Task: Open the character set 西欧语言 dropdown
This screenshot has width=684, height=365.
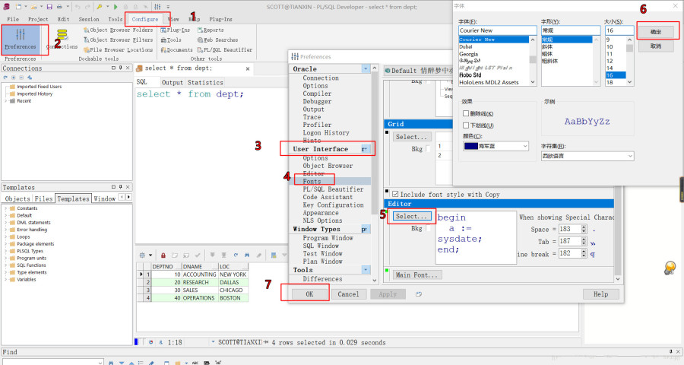Action: coord(630,156)
